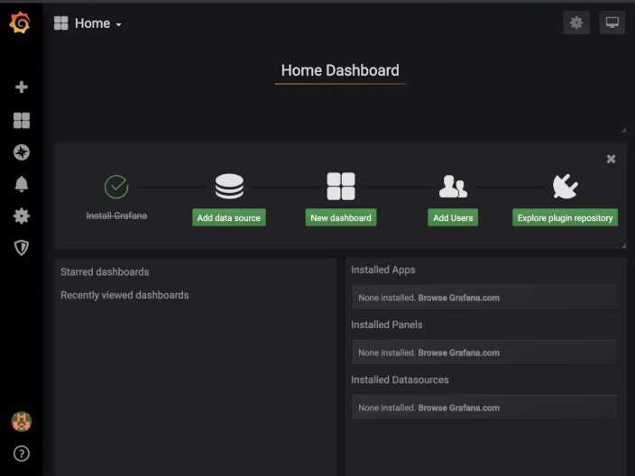Click the dashboard grid icon in steps

pyautogui.click(x=341, y=187)
